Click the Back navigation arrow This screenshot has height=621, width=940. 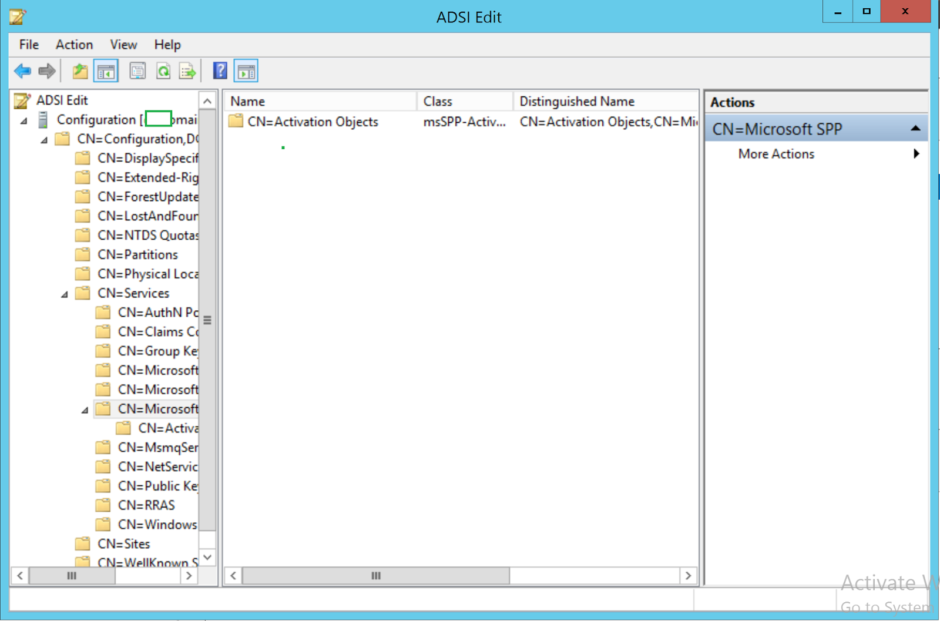(x=23, y=71)
